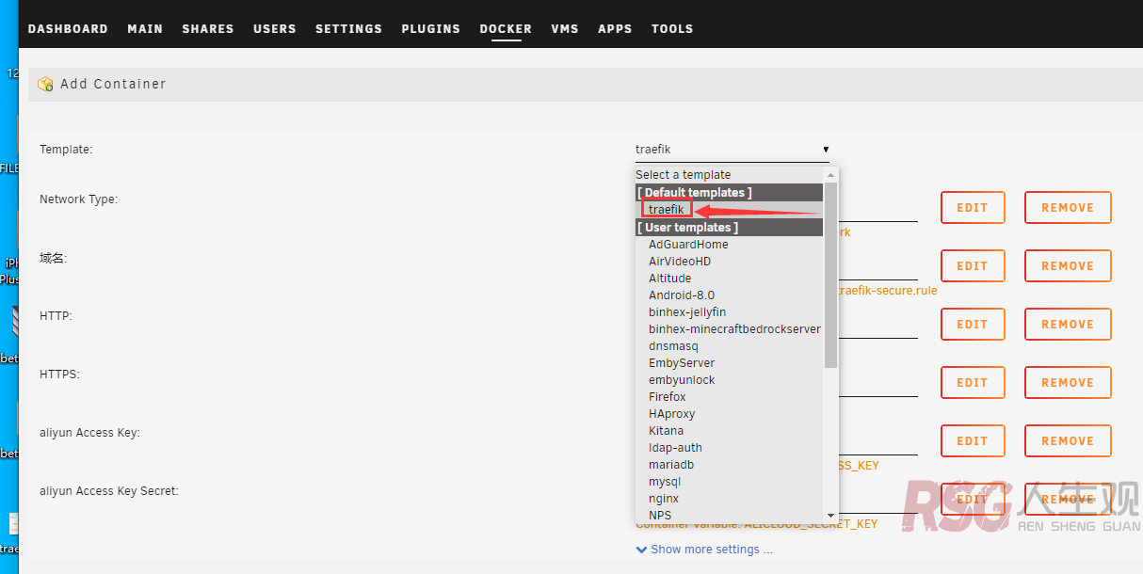1143x574 pixels.
Task: Open the Template dropdown showing traefik
Action: click(x=732, y=150)
